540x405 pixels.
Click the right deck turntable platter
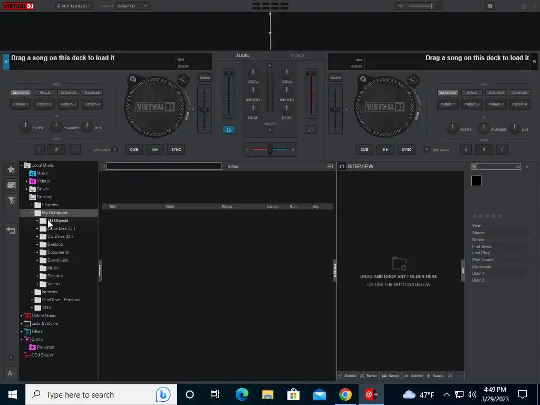tap(385, 107)
